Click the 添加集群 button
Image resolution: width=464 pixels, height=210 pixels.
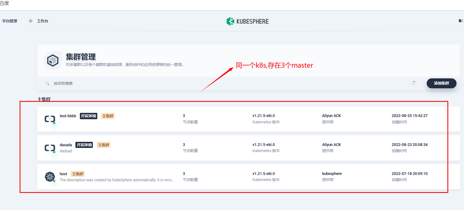coord(441,83)
